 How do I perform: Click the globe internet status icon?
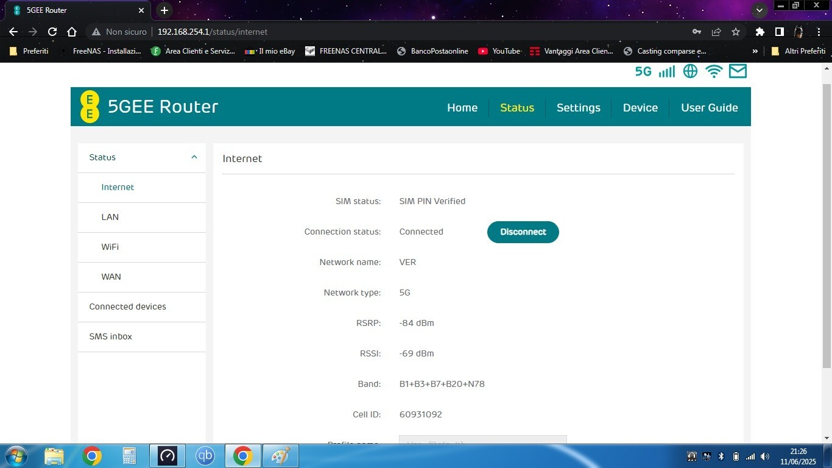coord(690,71)
